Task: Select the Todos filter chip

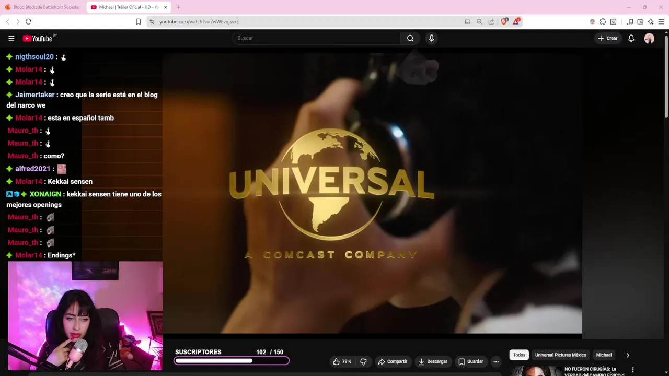Action: tap(519, 355)
